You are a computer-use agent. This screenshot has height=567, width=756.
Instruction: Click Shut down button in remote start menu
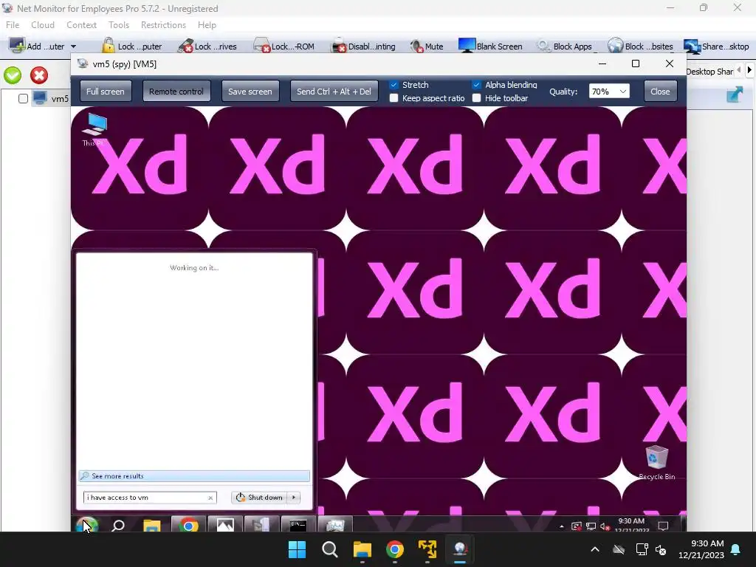259,498
